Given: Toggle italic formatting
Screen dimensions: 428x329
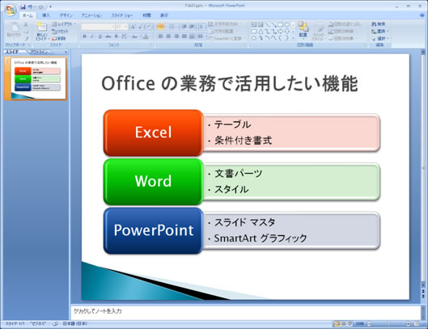Looking at the screenshot, I should pos(92,36).
